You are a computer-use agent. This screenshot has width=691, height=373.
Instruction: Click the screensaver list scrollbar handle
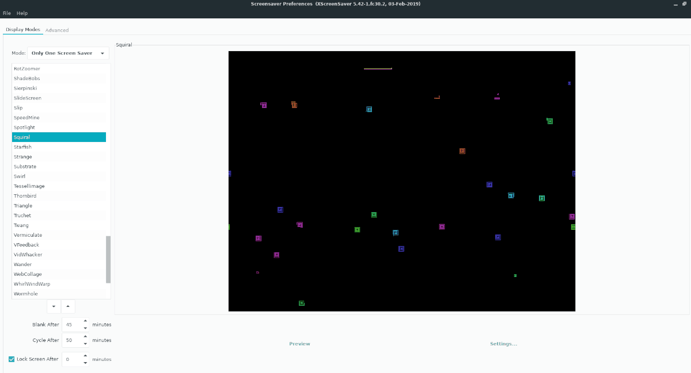(x=108, y=259)
